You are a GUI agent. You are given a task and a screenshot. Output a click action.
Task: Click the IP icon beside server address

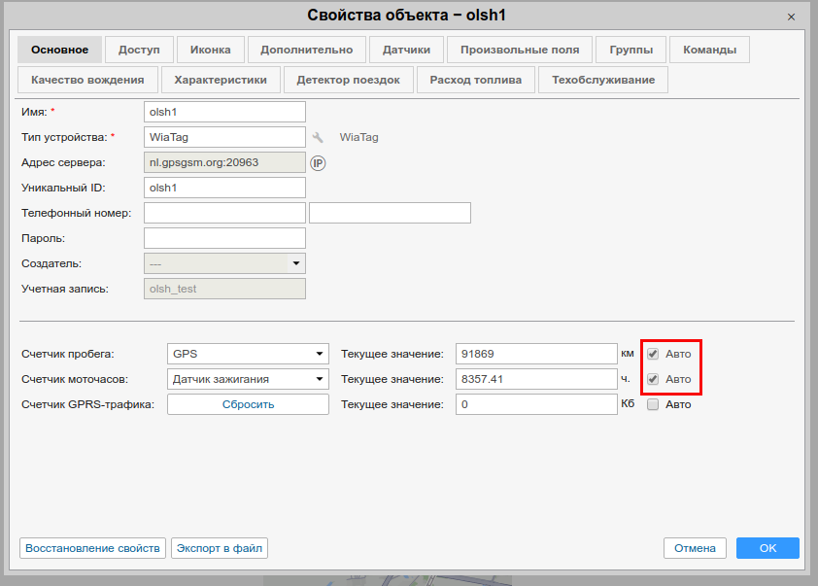pos(318,163)
